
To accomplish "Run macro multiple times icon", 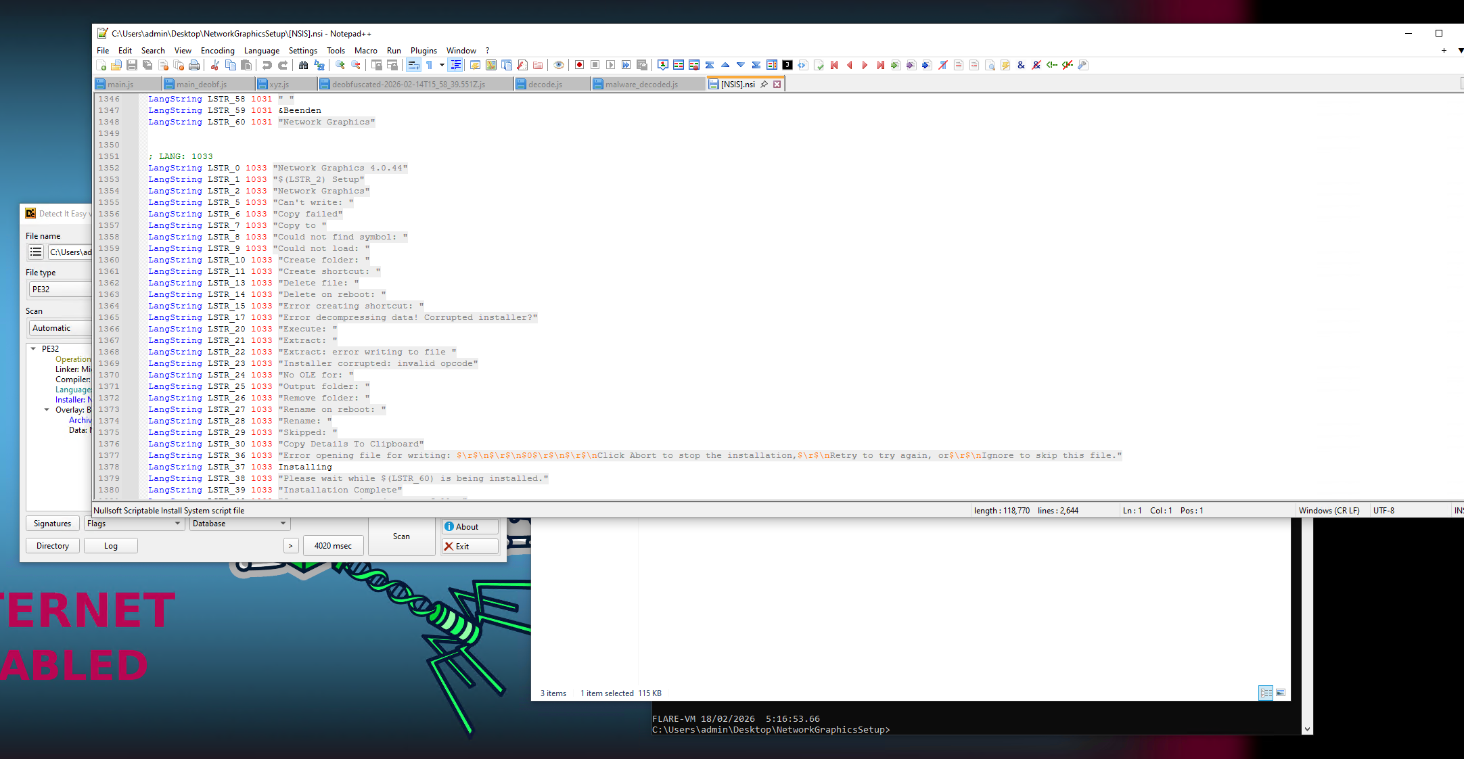I will (626, 65).
